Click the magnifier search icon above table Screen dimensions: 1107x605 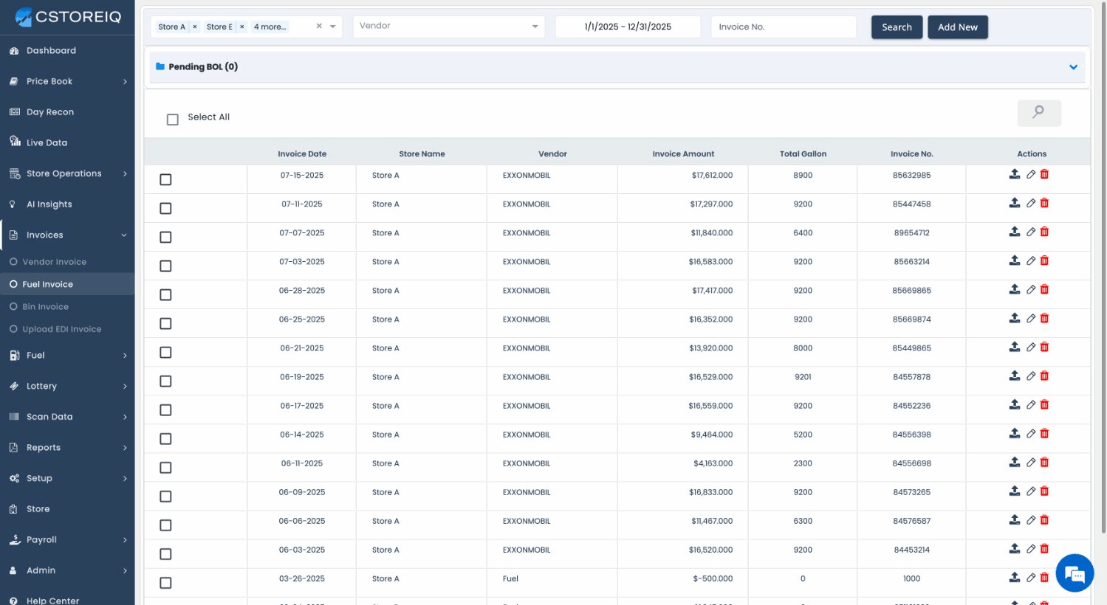[1038, 113]
